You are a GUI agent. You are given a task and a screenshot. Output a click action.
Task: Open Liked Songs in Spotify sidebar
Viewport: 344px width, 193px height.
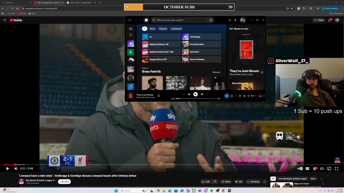tap(131, 44)
